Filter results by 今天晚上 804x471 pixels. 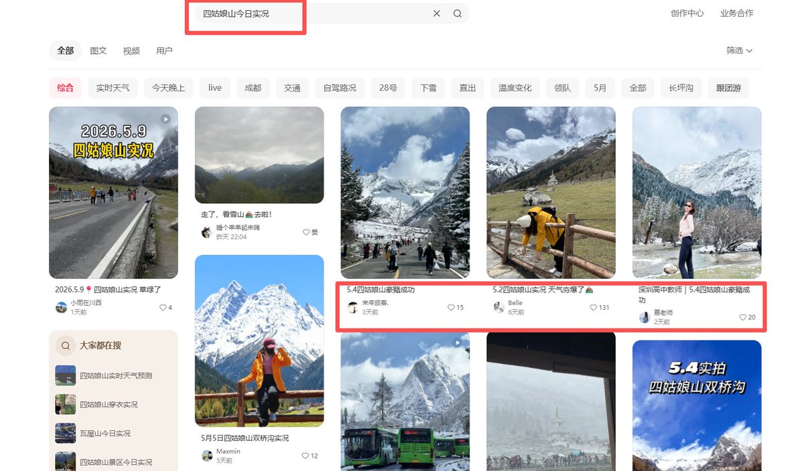click(168, 88)
